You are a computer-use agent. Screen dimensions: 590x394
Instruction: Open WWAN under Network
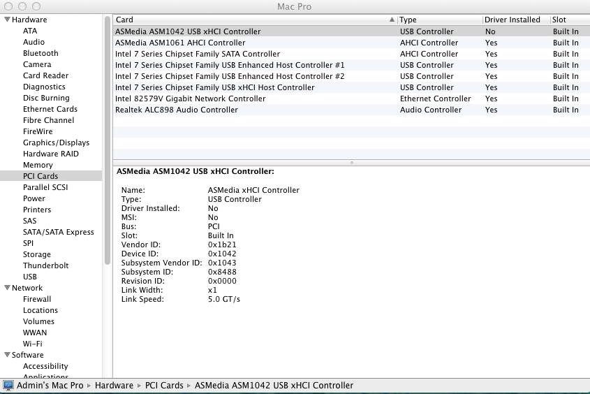(x=35, y=333)
